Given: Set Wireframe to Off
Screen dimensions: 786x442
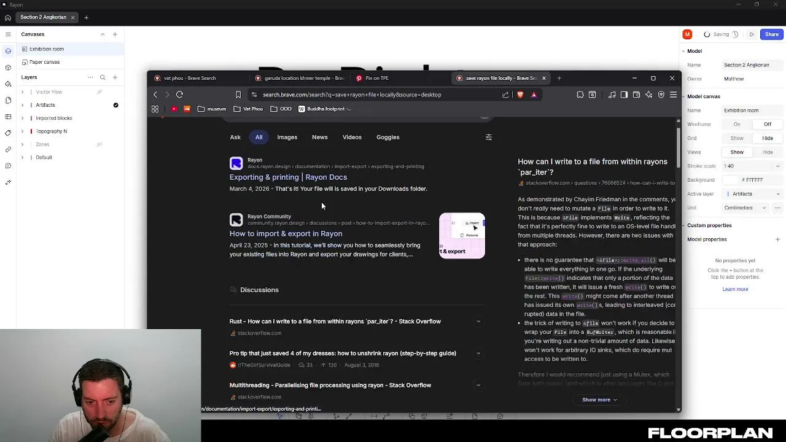Looking at the screenshot, I should tap(768, 124).
